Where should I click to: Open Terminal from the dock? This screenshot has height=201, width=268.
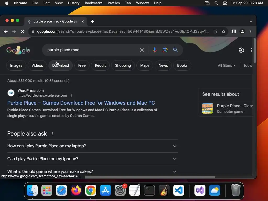[x=149, y=190]
